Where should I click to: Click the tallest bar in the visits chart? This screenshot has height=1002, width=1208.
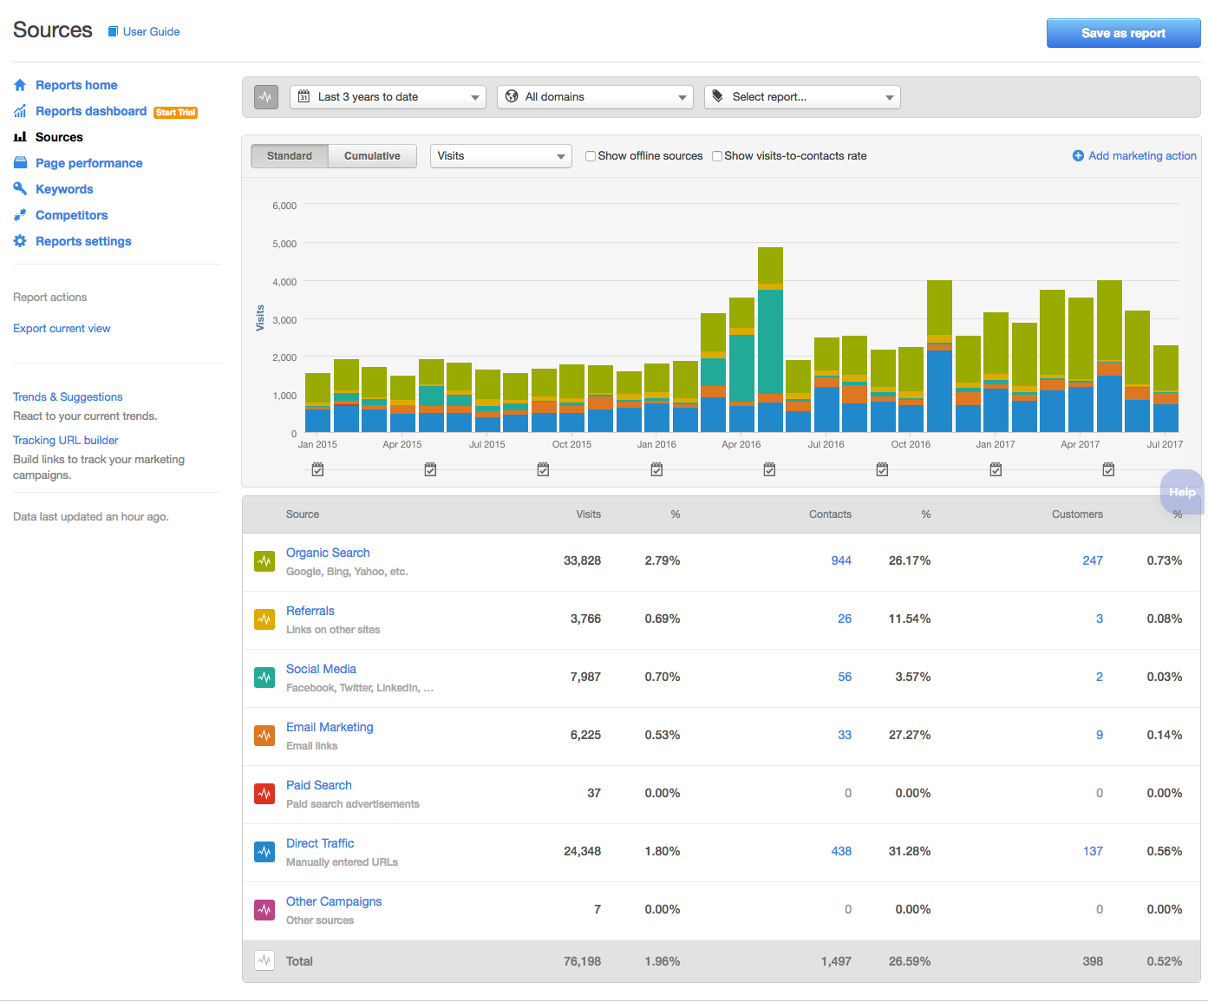(770, 339)
